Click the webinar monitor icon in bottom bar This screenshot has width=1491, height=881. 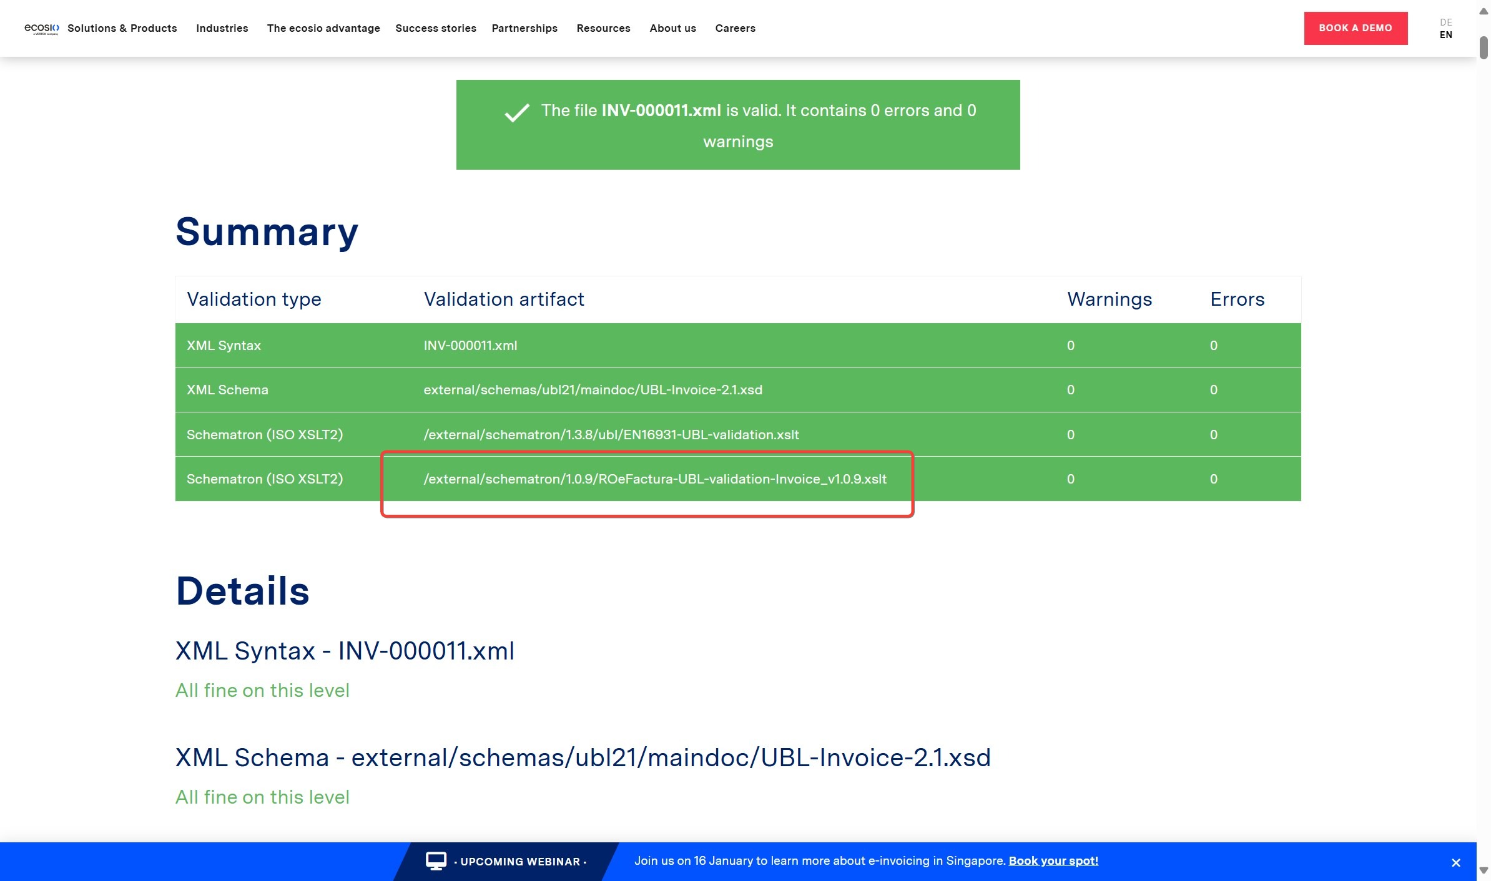click(435, 860)
